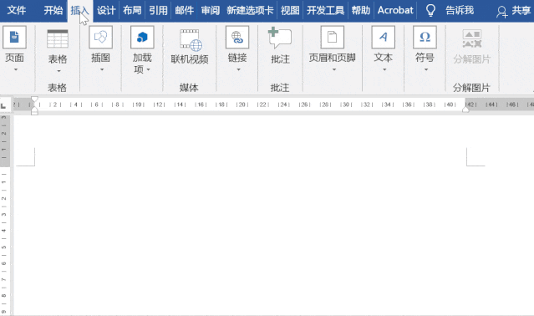Open the 帮助 help tab
The height and width of the screenshot is (316, 534).
[x=361, y=11]
